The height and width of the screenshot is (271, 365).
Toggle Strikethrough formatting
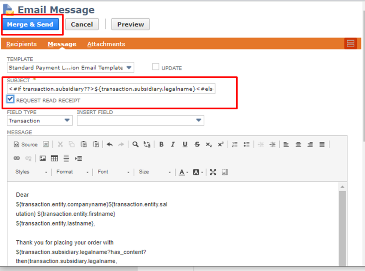[197, 144]
